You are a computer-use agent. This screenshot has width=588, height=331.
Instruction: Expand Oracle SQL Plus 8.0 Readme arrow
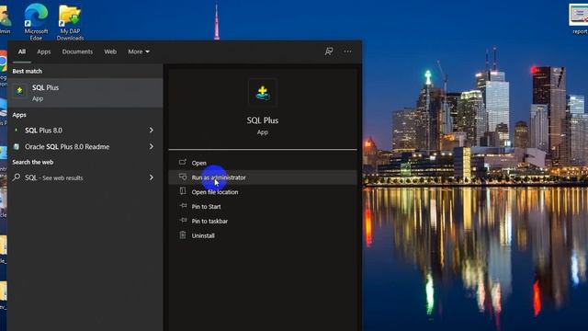click(x=151, y=147)
